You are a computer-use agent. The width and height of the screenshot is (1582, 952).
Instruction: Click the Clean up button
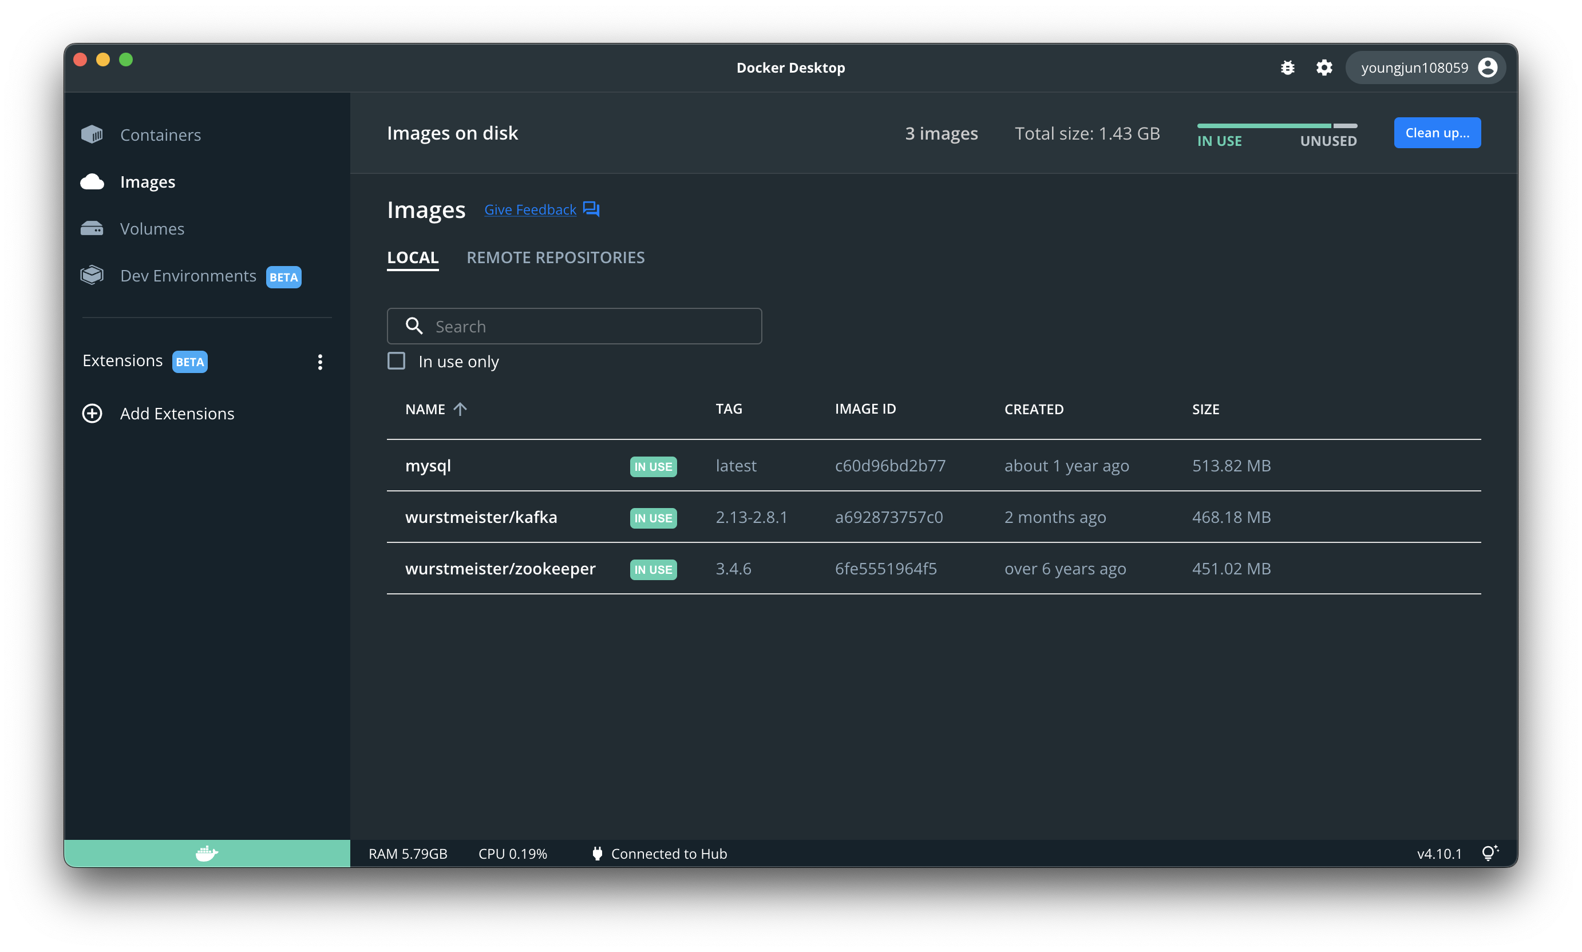pos(1436,133)
